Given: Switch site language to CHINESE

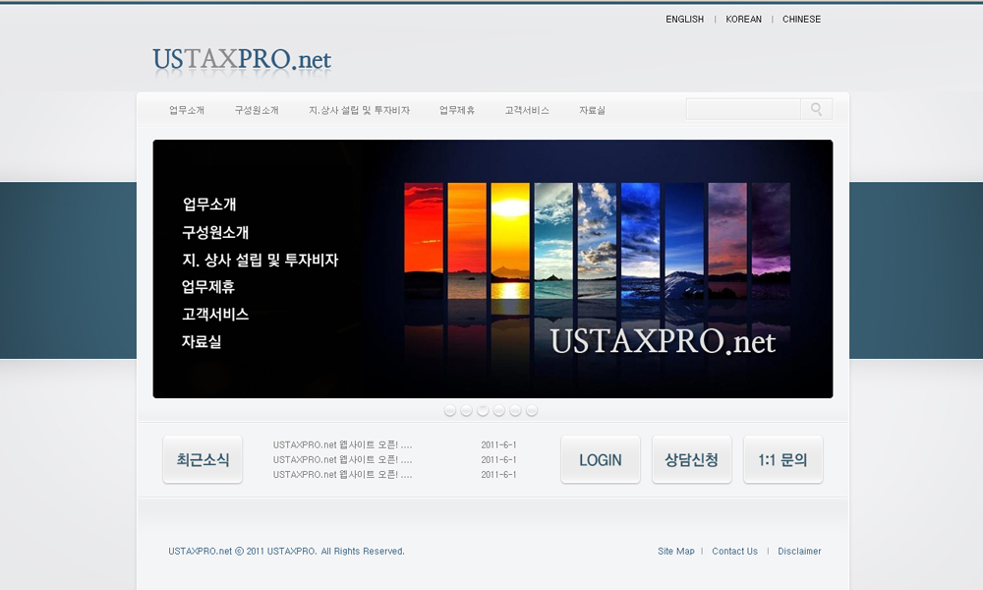Looking at the screenshot, I should pos(801,19).
